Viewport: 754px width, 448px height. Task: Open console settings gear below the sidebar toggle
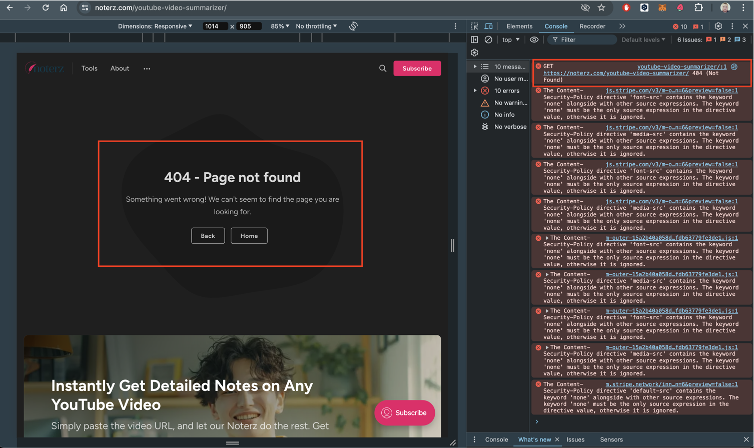coord(474,53)
